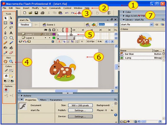This screenshot has width=167, height=125.
Task: Toggle visibility dot of Layer 1
Action: click(45, 38)
